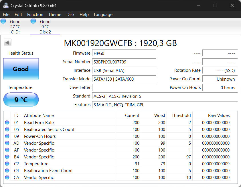The height and width of the screenshot is (187, 241).
Task: Click current value 91 in Temperature row
Action: [137, 164]
